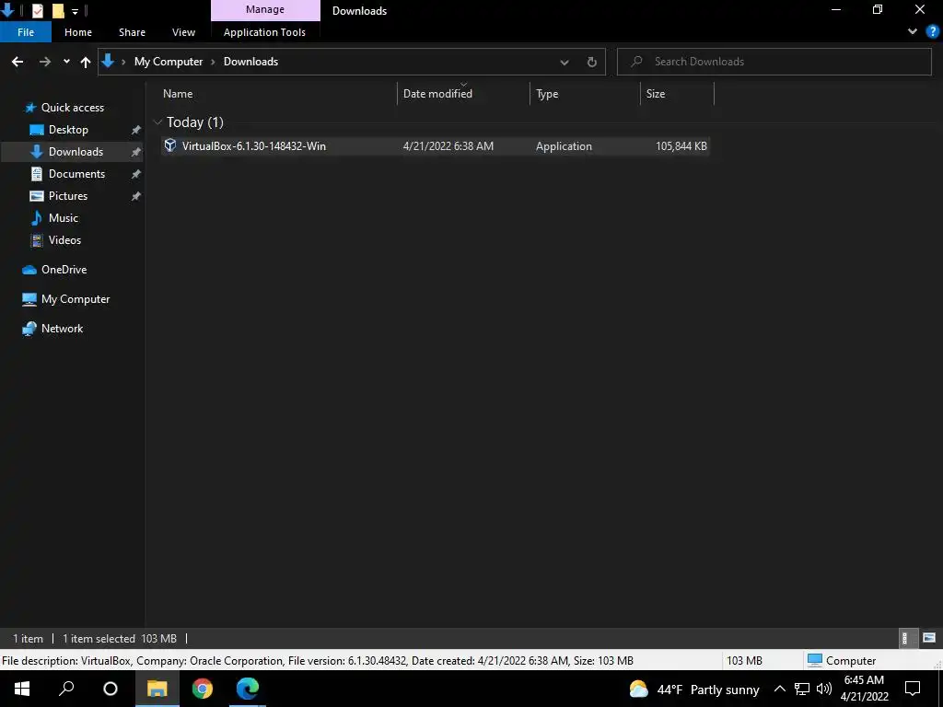This screenshot has width=943, height=707.
Task: Open the File menu
Action: pyautogui.click(x=26, y=32)
